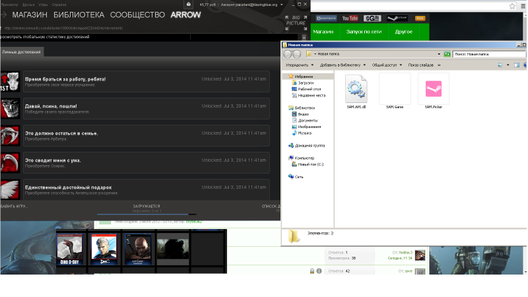Image resolution: width=528 pixels, height=297 pixels.
Task: Click website Другое menu item
Action: [x=404, y=32]
